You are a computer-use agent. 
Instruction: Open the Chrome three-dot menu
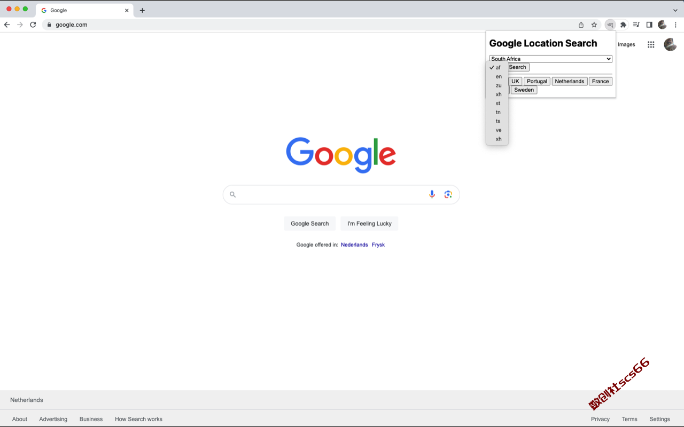[x=675, y=25]
